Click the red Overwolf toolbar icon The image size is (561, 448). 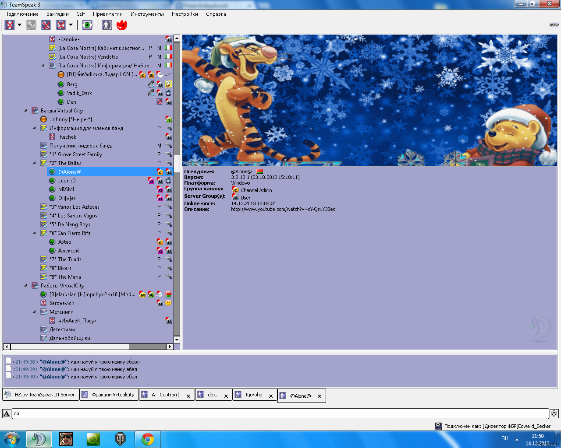click(121, 25)
